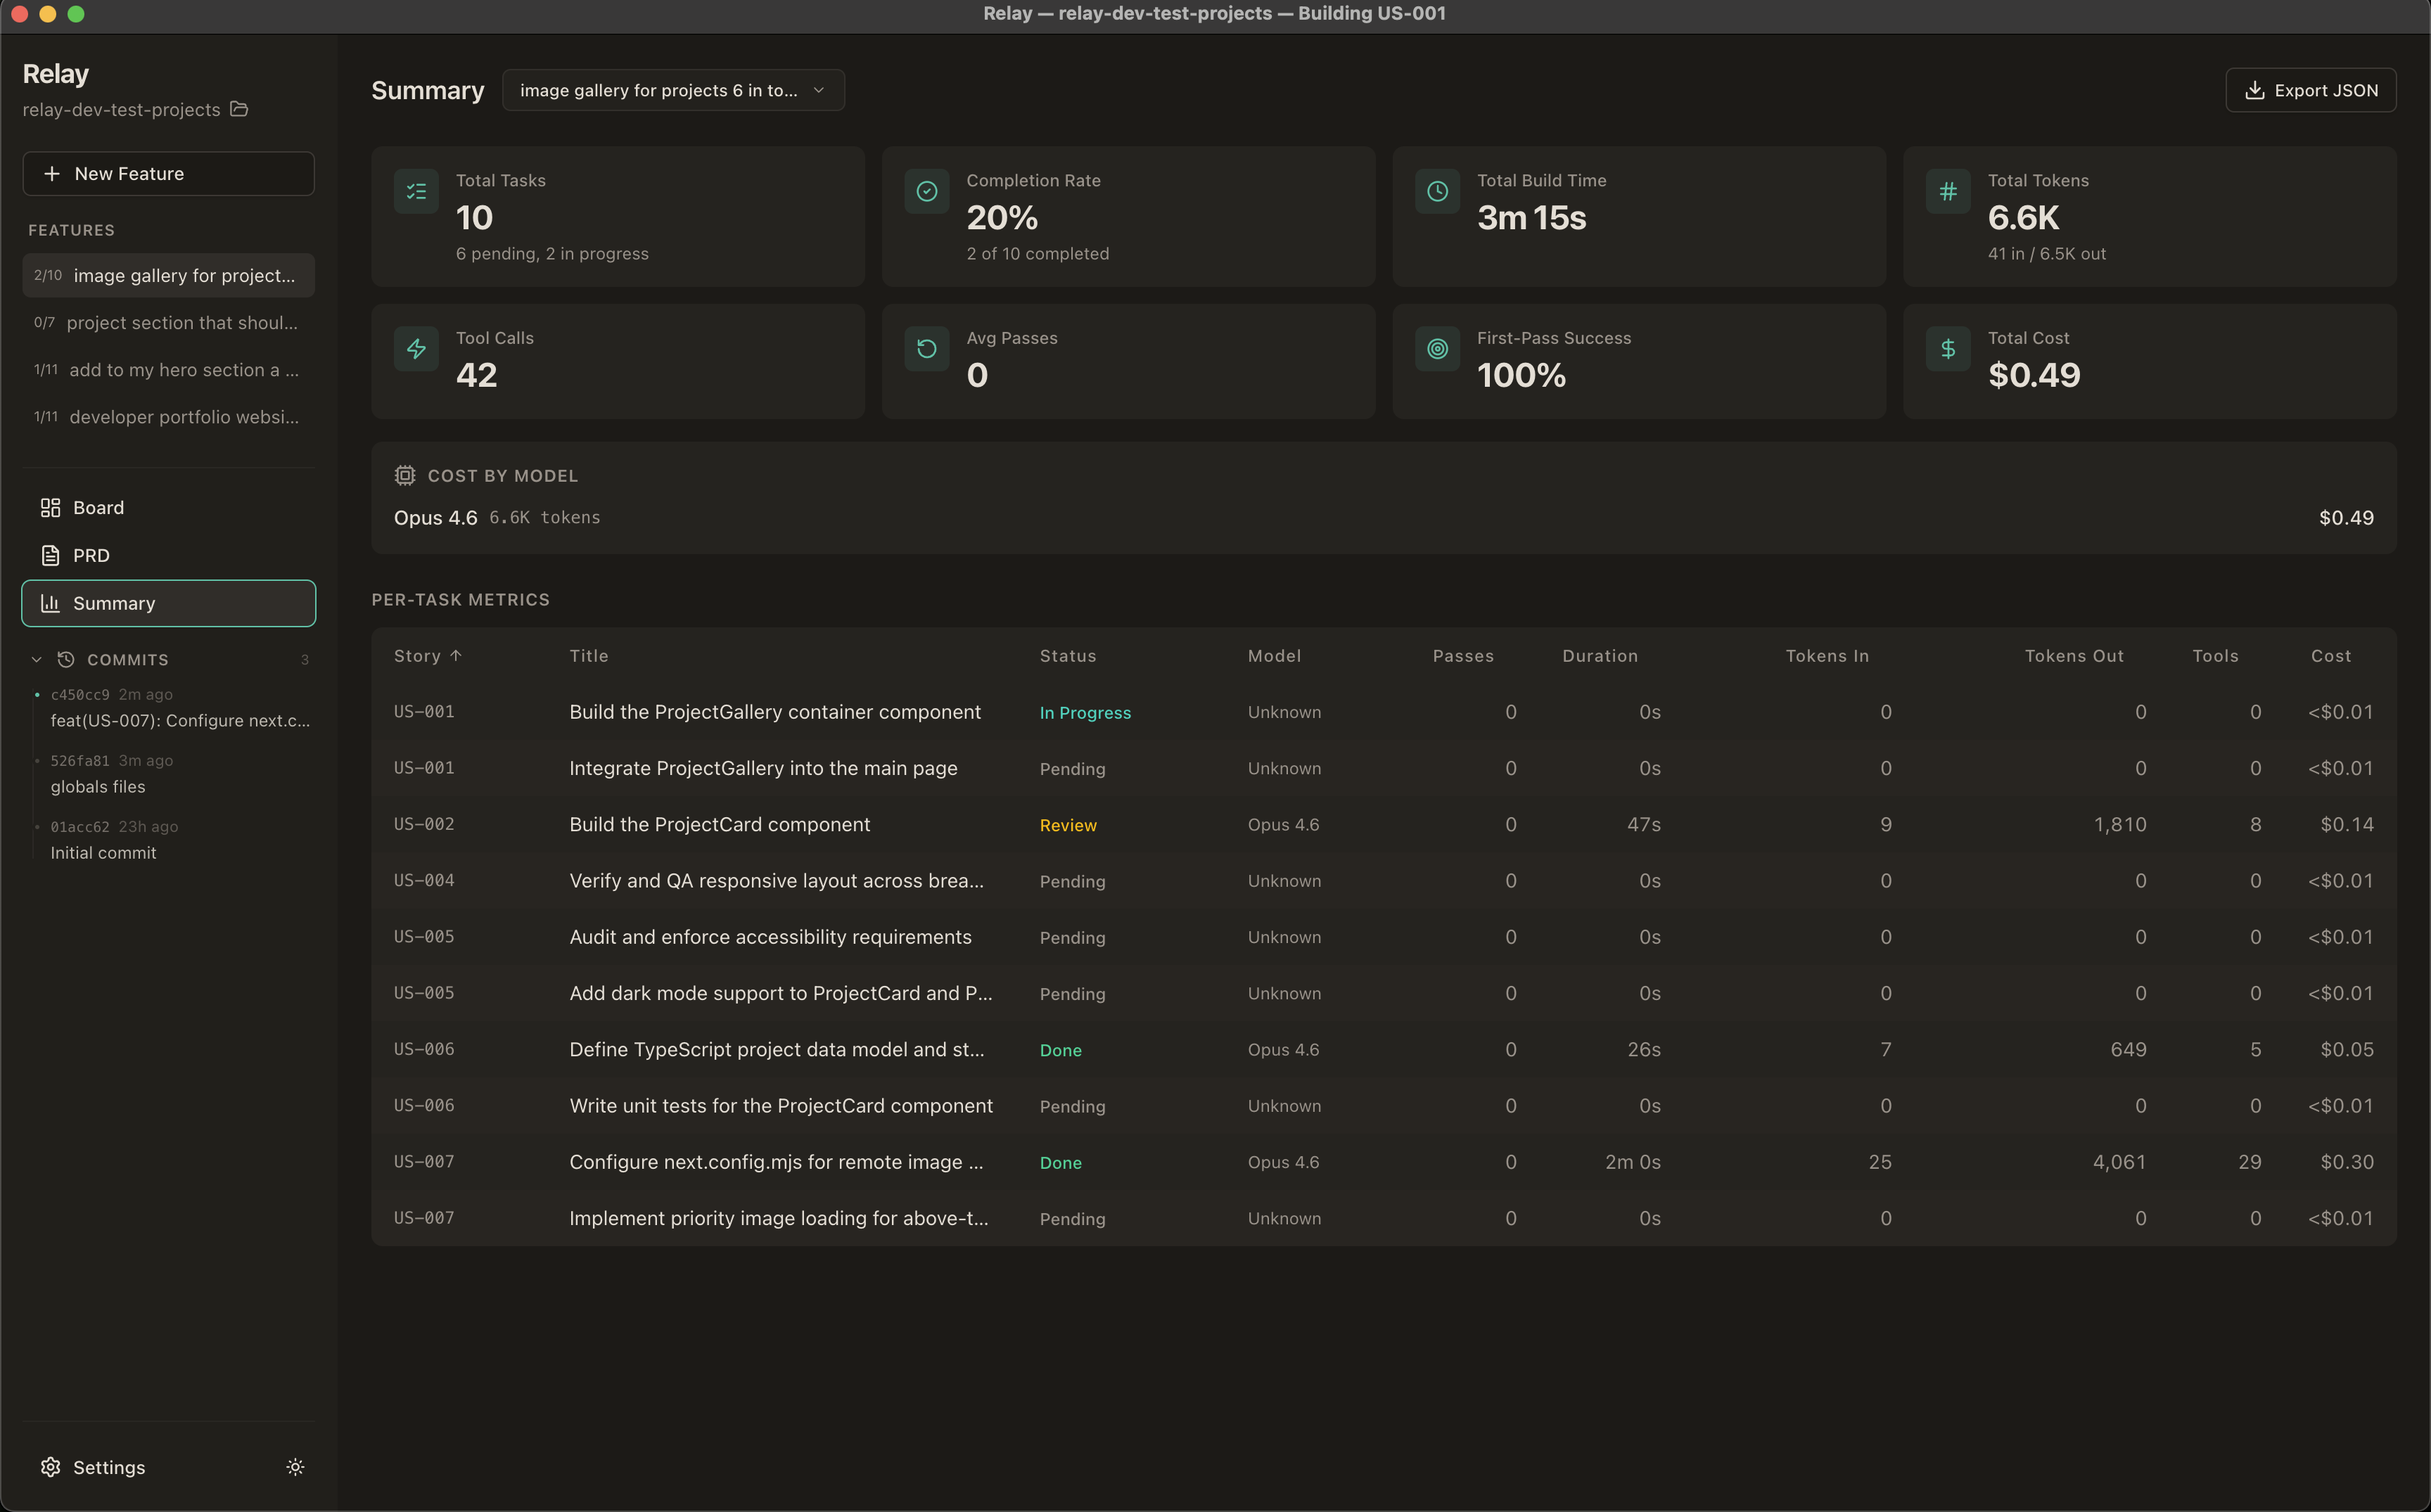
Task: Open the image gallery feature selector dropdown
Action: pos(673,89)
